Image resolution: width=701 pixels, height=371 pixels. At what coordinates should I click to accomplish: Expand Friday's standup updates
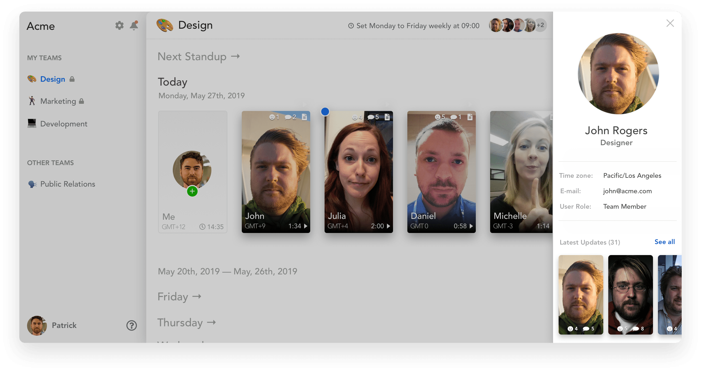(179, 297)
